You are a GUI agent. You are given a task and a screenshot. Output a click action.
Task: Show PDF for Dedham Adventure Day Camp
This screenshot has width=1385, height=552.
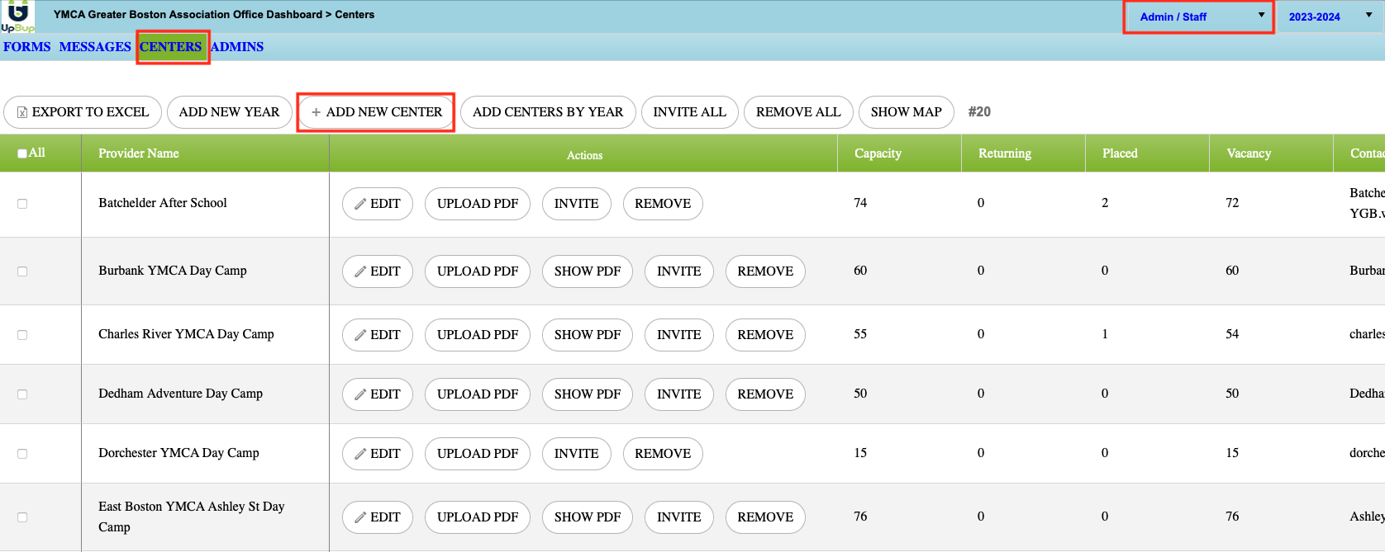(x=588, y=394)
